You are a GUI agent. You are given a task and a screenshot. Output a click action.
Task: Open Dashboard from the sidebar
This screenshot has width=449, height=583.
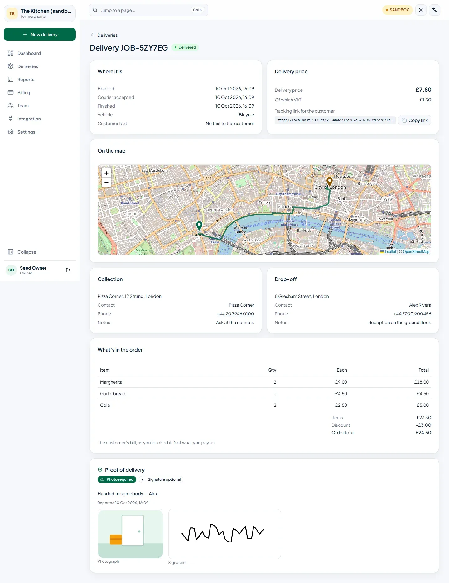40,53
